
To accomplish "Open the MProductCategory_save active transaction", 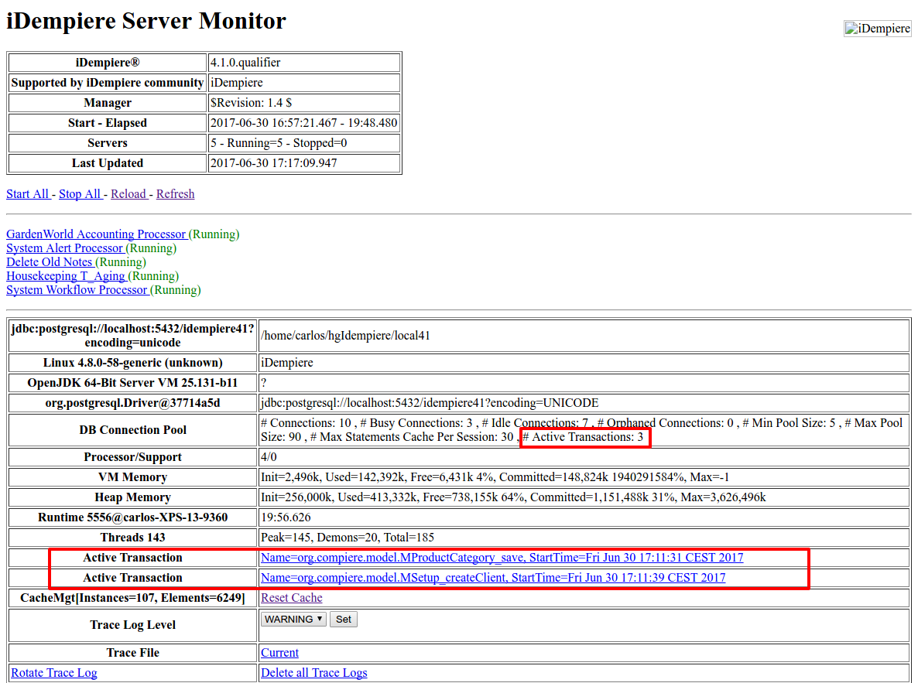I will tap(502, 558).
